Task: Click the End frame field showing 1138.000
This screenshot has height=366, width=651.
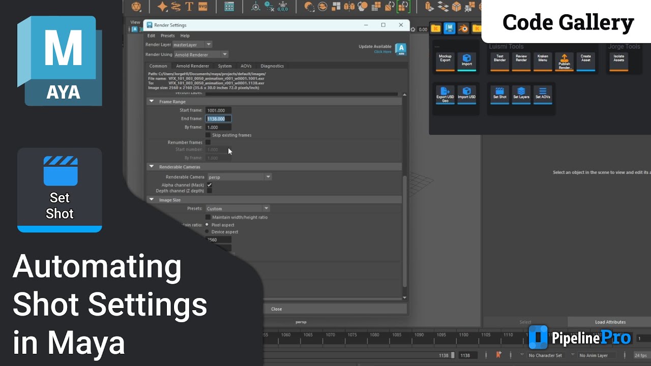Action: (219, 118)
